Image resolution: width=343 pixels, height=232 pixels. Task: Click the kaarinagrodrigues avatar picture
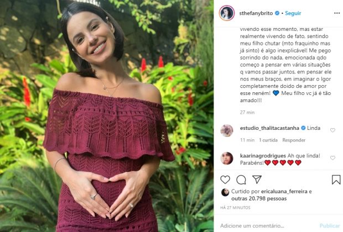coord(227,158)
